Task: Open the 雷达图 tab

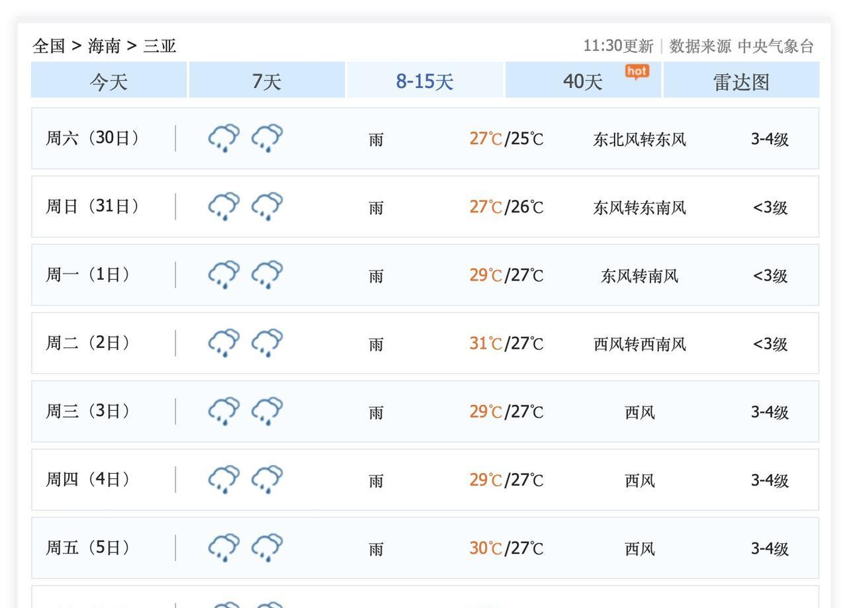Action: (741, 81)
